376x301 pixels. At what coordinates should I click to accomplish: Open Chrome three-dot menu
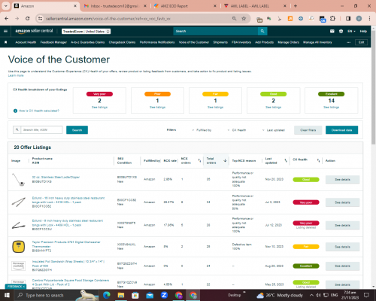tap(369, 19)
